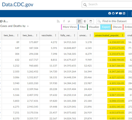This screenshot has width=132, height=120.
Task: Open the Instagram icon in blue header
Action: tap(124, 13)
